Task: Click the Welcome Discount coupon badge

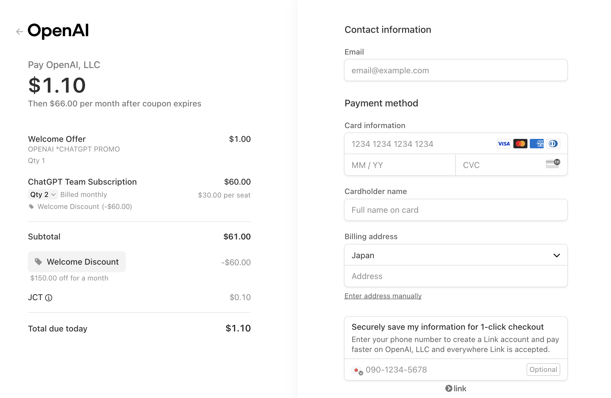Action: pos(77,262)
